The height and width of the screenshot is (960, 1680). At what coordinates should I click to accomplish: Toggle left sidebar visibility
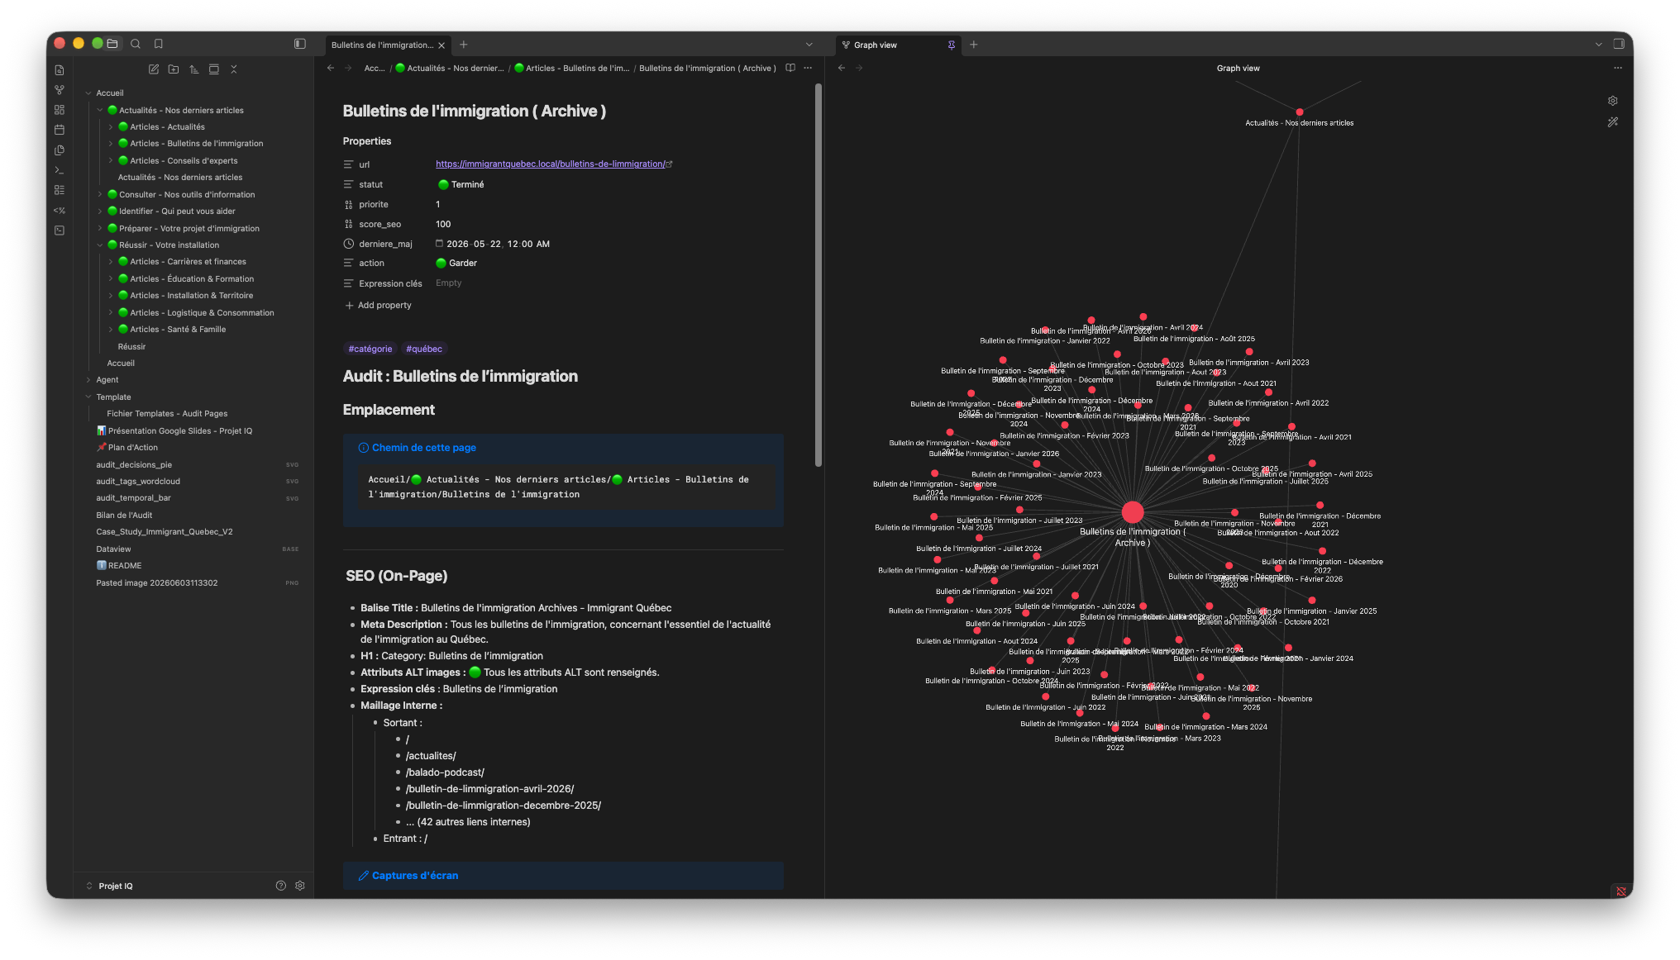coord(300,44)
